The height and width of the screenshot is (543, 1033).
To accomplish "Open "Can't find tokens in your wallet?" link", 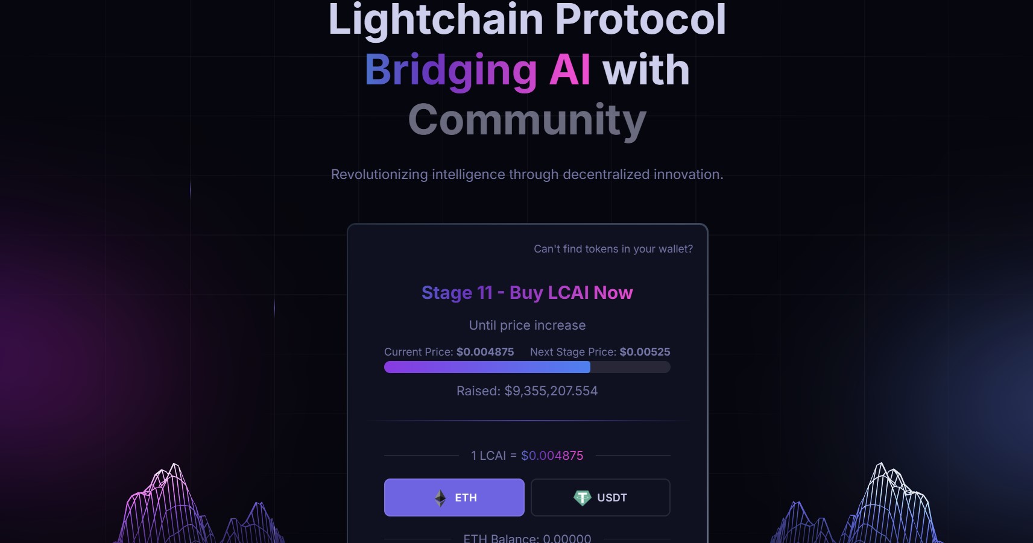I will point(613,249).
